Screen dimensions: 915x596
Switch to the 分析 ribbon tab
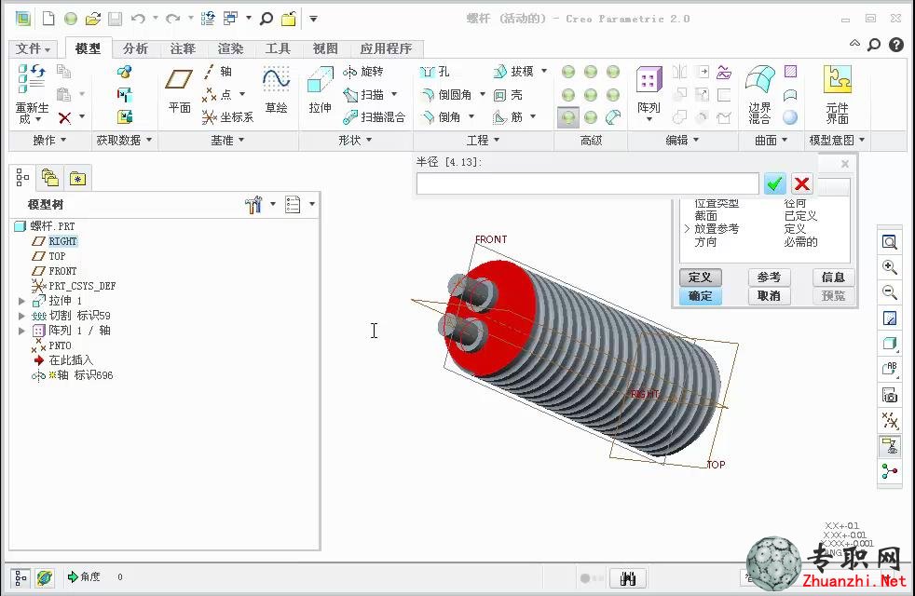point(135,48)
